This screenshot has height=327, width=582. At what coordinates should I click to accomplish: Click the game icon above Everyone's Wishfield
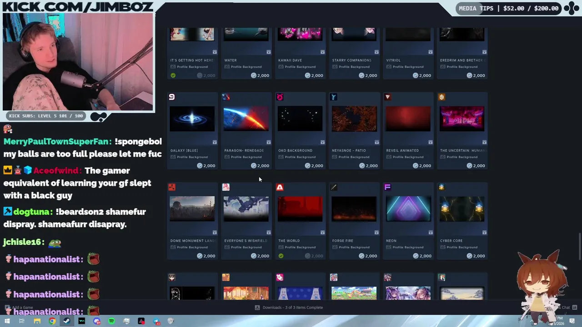(226, 187)
